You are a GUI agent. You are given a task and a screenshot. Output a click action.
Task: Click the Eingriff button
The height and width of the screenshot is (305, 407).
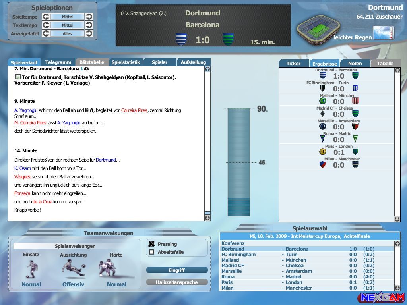[x=177, y=270]
